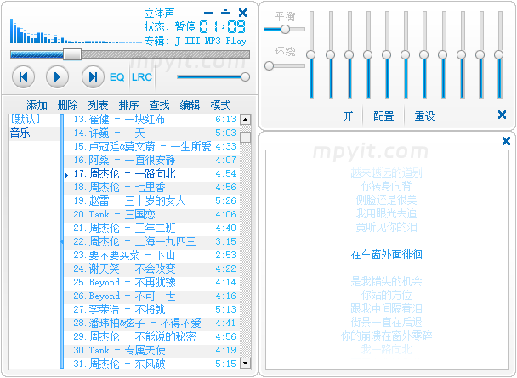Open the 模式 (Mode) menu
The width and height of the screenshot is (517, 378).
[220, 105]
